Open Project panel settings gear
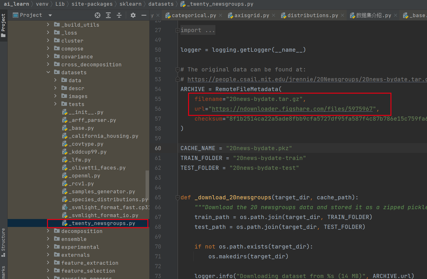Screen dimensions: 427x279 pos(133,15)
